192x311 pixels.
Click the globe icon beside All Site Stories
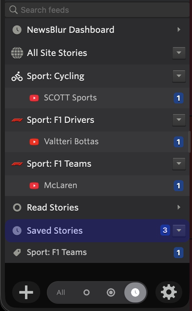coord(17,53)
